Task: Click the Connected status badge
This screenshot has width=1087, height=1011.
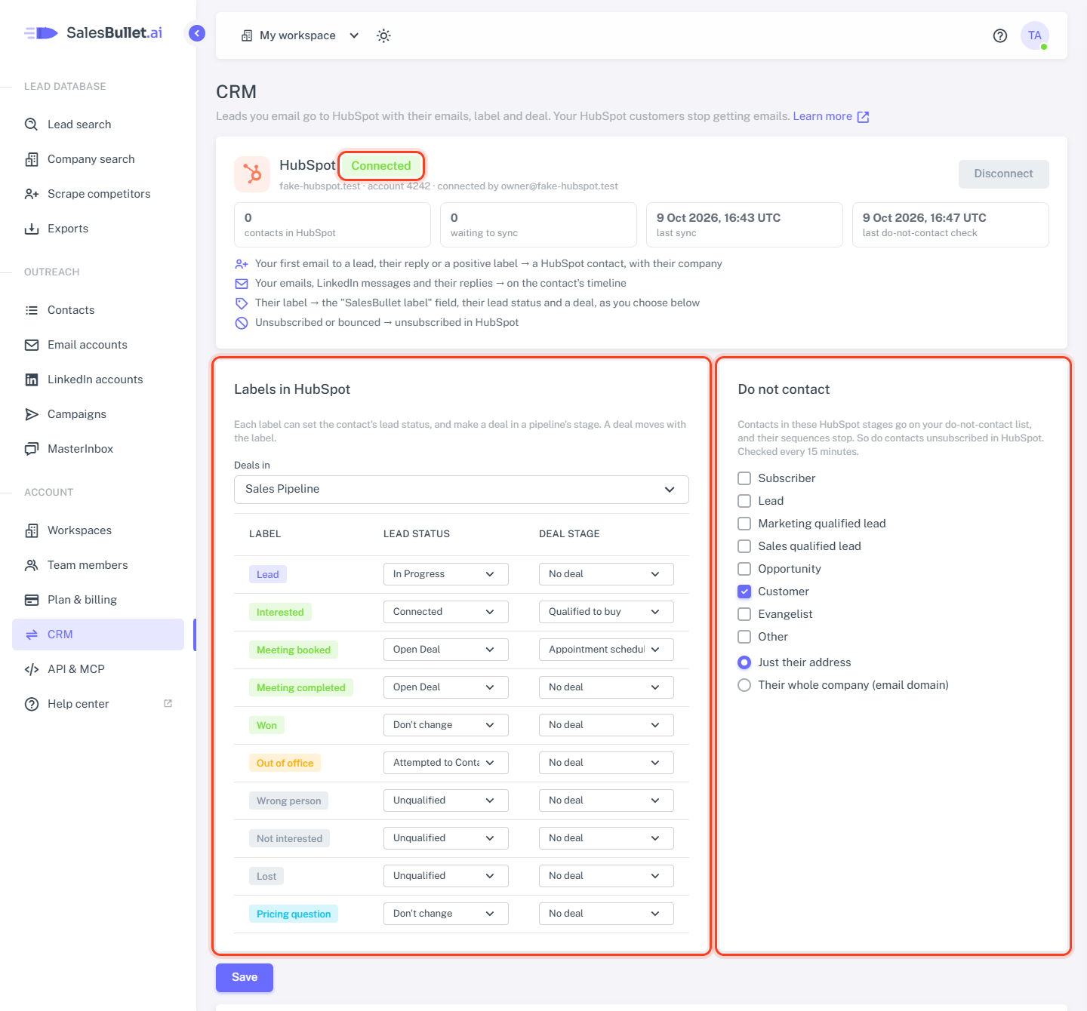Action: (x=381, y=166)
